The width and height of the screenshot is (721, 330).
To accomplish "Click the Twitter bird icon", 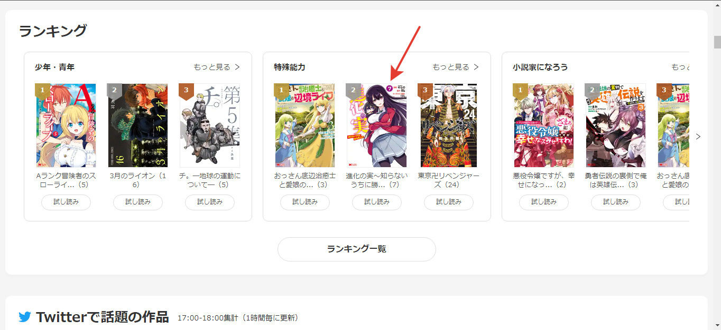I will click(25, 317).
